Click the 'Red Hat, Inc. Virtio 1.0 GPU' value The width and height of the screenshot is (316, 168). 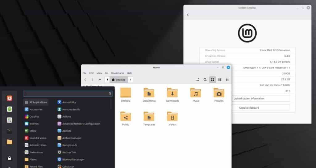pyautogui.click(x=275, y=85)
